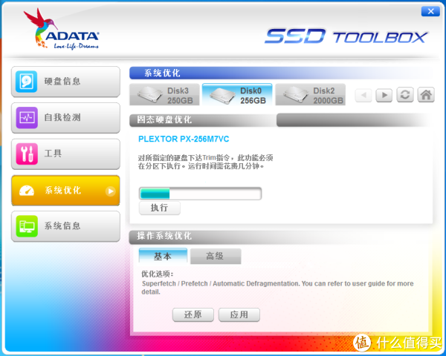Show next disks with right arrow
Viewport: 446px width, 356px height.
tap(384, 95)
